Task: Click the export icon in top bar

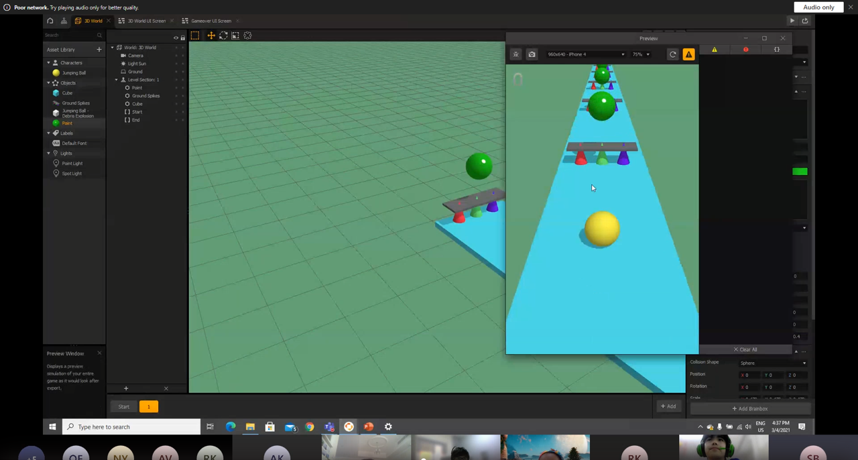Action: [805, 21]
